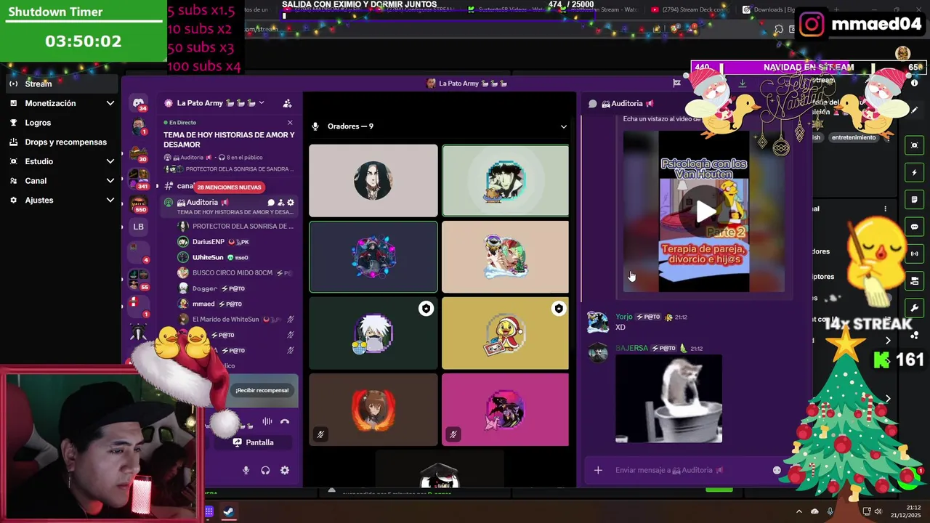Screen dimensions: 930x523
Task: Click the screenshot capture icon in Twitch sidebar
Action: pos(914,145)
